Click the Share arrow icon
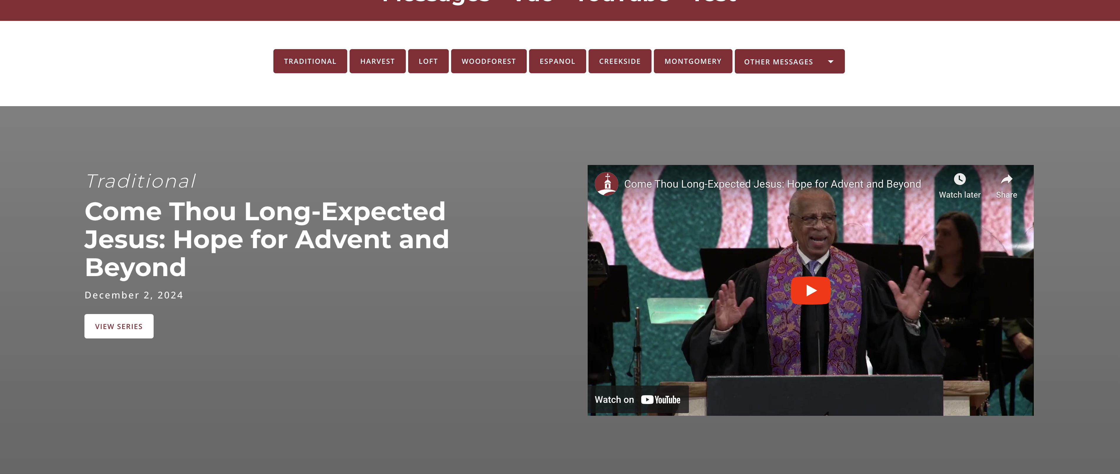Viewport: 1120px width, 474px height. [1006, 179]
